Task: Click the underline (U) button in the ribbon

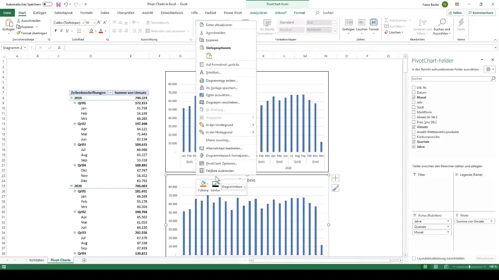Action: point(67,31)
